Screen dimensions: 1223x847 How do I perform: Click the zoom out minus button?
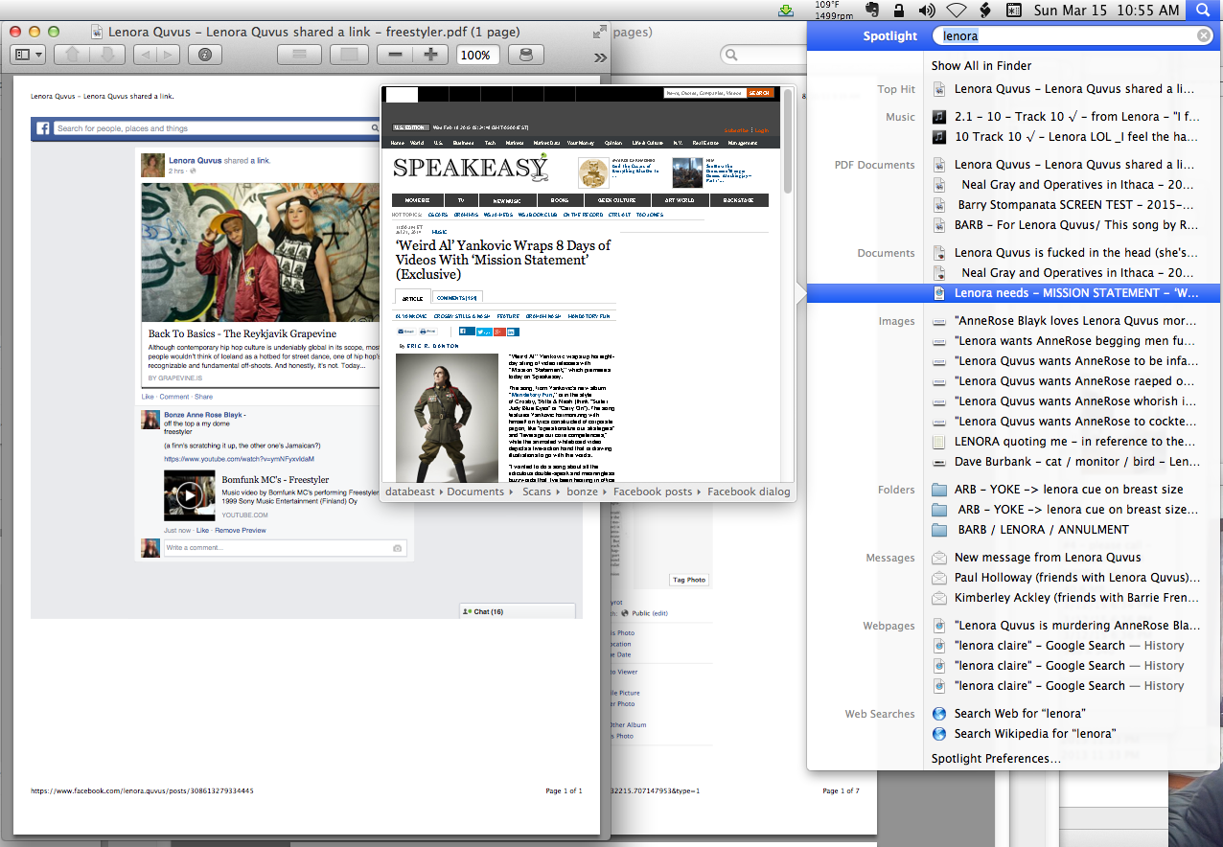pyautogui.click(x=394, y=56)
